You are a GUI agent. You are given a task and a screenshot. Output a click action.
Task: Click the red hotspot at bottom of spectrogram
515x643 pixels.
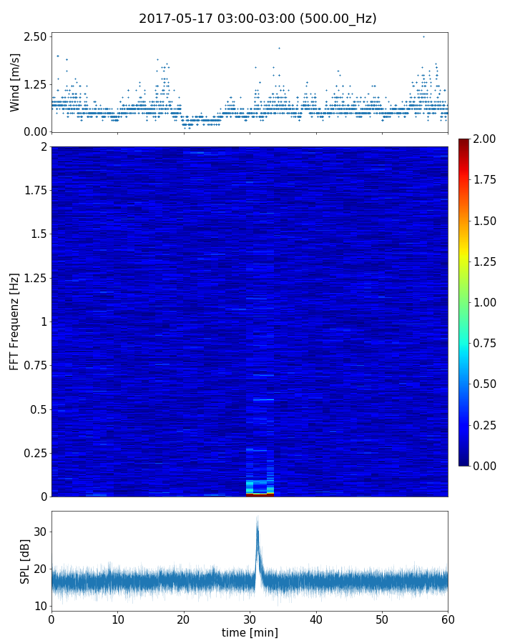click(260, 494)
